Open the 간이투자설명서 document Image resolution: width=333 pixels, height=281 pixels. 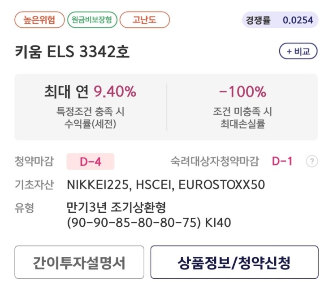pos(79,262)
